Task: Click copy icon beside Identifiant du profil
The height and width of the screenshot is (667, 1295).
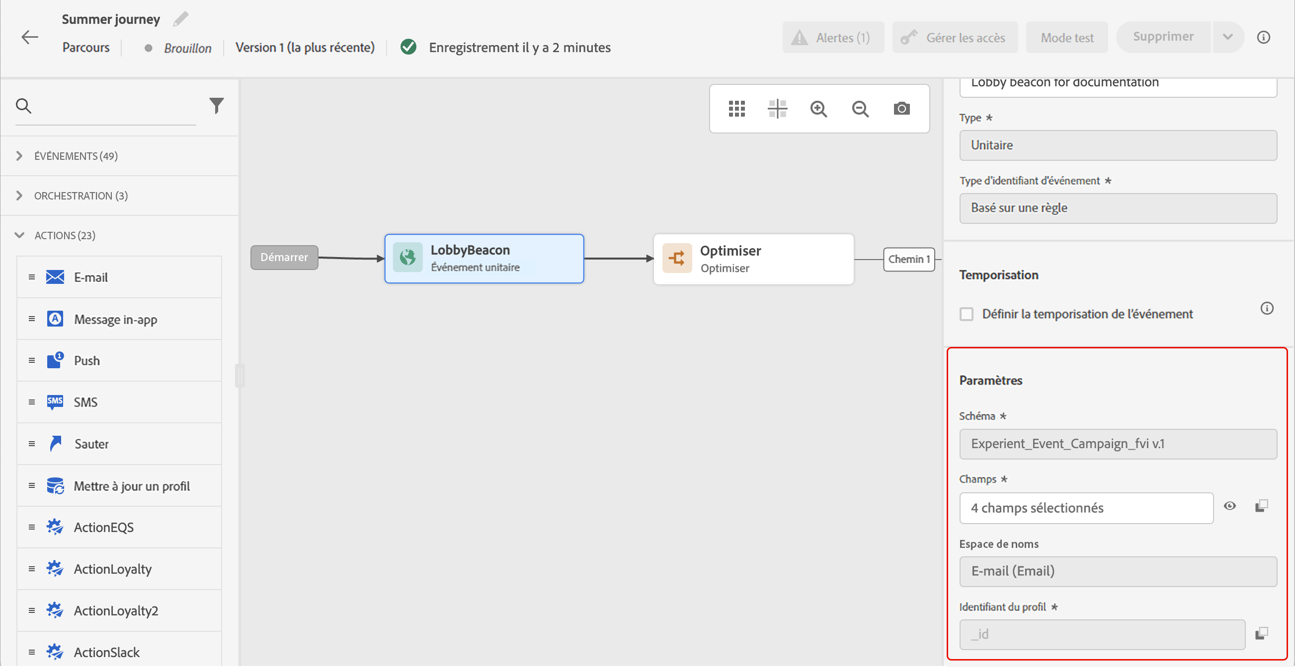Action: pyautogui.click(x=1261, y=634)
